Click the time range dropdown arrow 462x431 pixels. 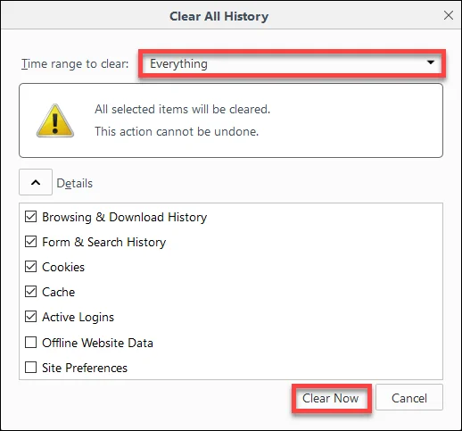pyautogui.click(x=431, y=62)
